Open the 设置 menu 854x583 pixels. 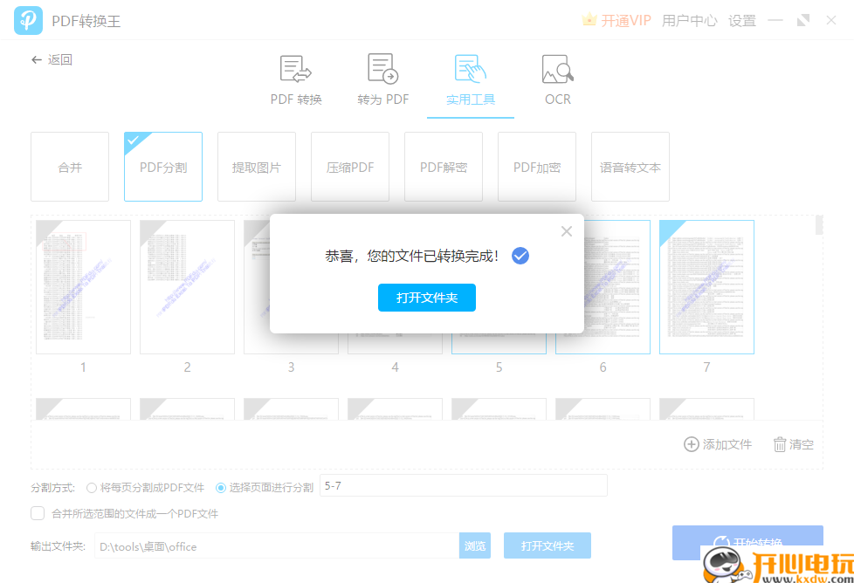click(741, 20)
